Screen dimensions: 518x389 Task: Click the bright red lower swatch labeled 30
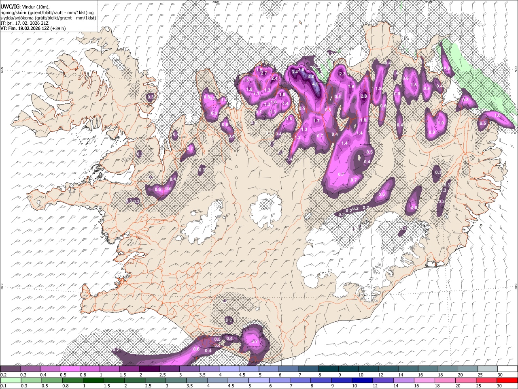coord(507,380)
